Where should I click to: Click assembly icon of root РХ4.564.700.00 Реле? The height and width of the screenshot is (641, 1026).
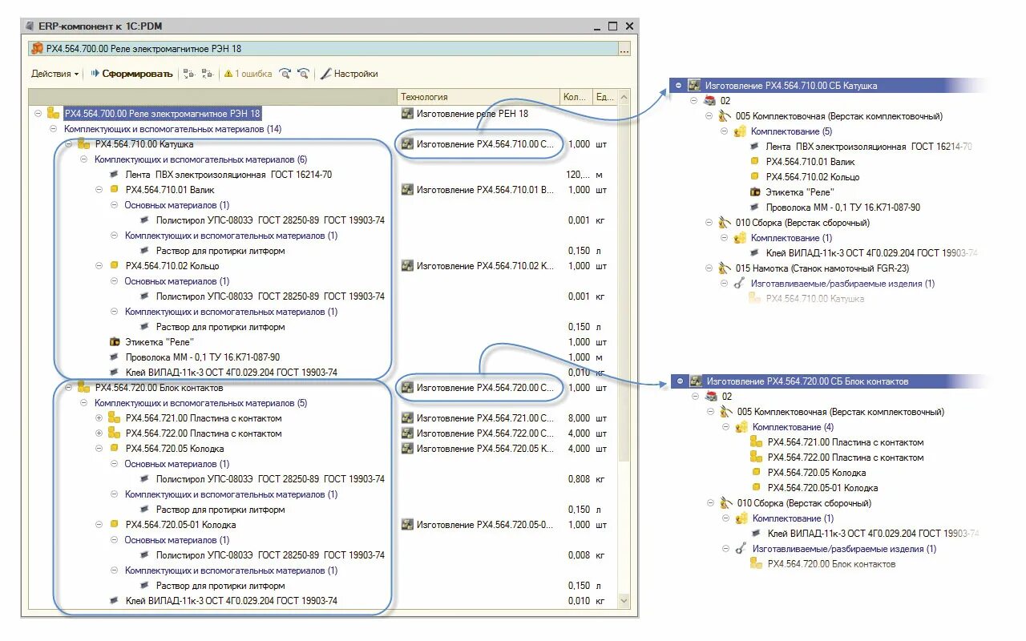click(x=53, y=114)
